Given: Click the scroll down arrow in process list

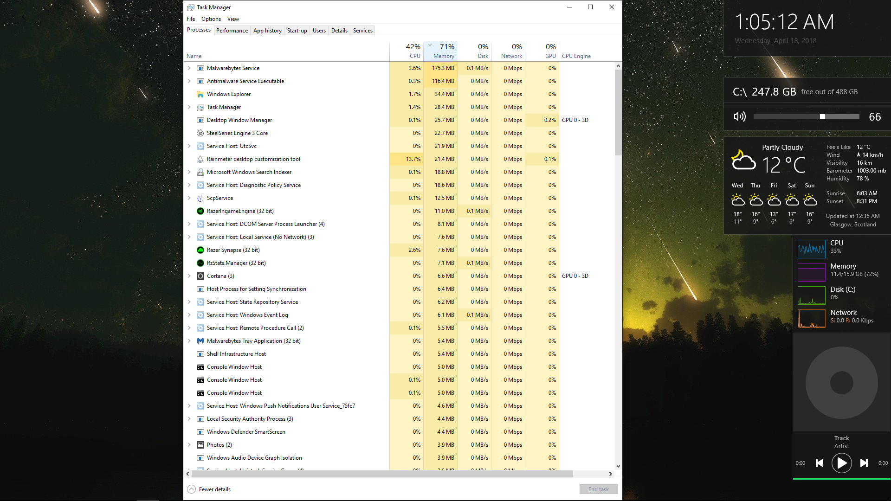Looking at the screenshot, I should [618, 466].
